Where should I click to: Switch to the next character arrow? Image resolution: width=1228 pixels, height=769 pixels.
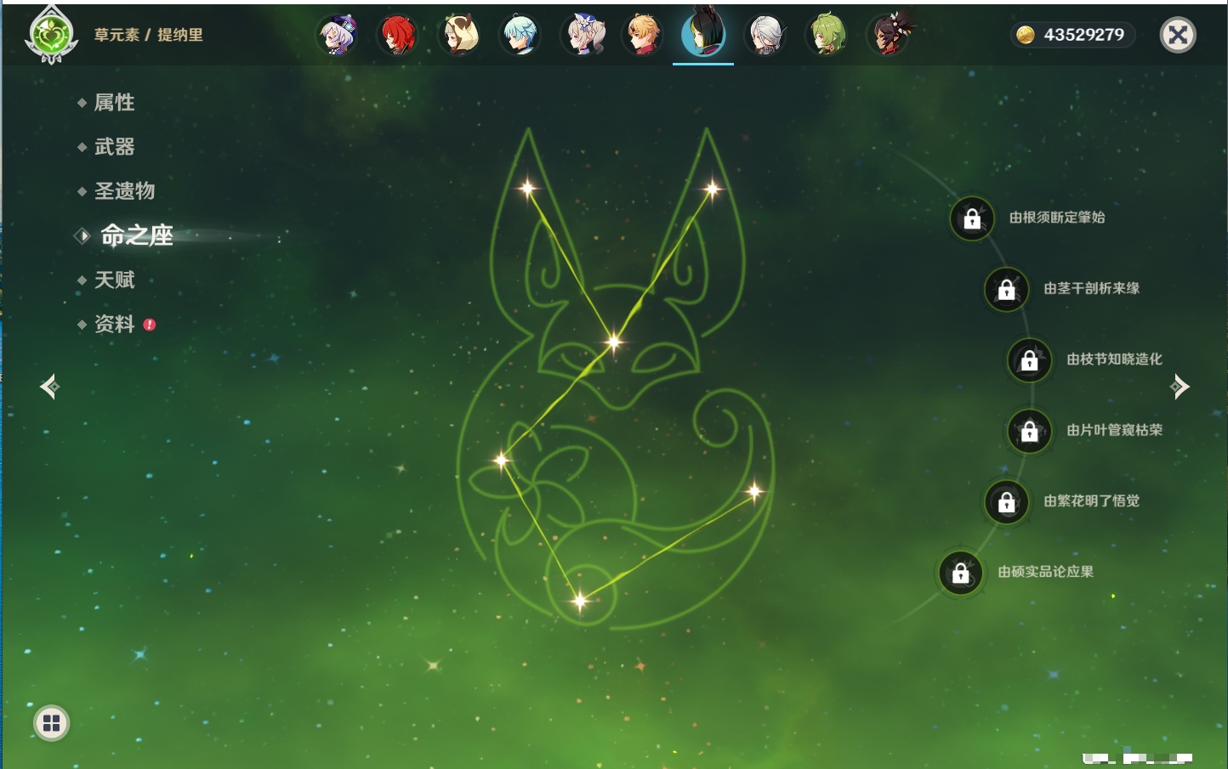pos(1180,387)
